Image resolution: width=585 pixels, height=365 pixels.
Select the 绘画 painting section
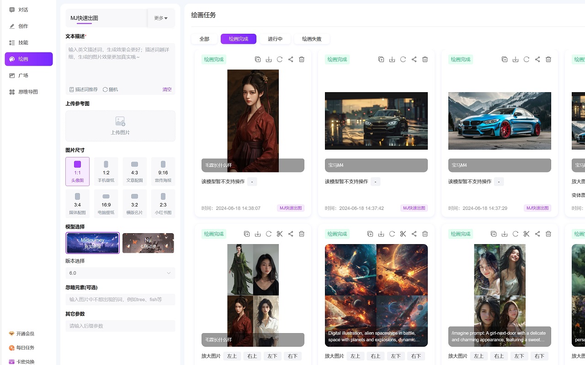28,59
